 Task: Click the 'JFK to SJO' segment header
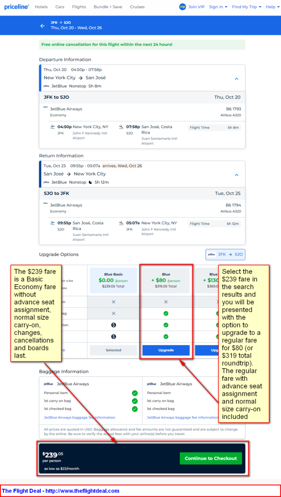(142, 97)
